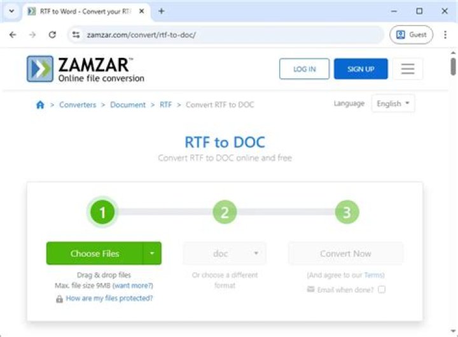Image resolution: width=458 pixels, height=337 pixels.
Task: Click the Choose Files button
Action: tap(95, 253)
